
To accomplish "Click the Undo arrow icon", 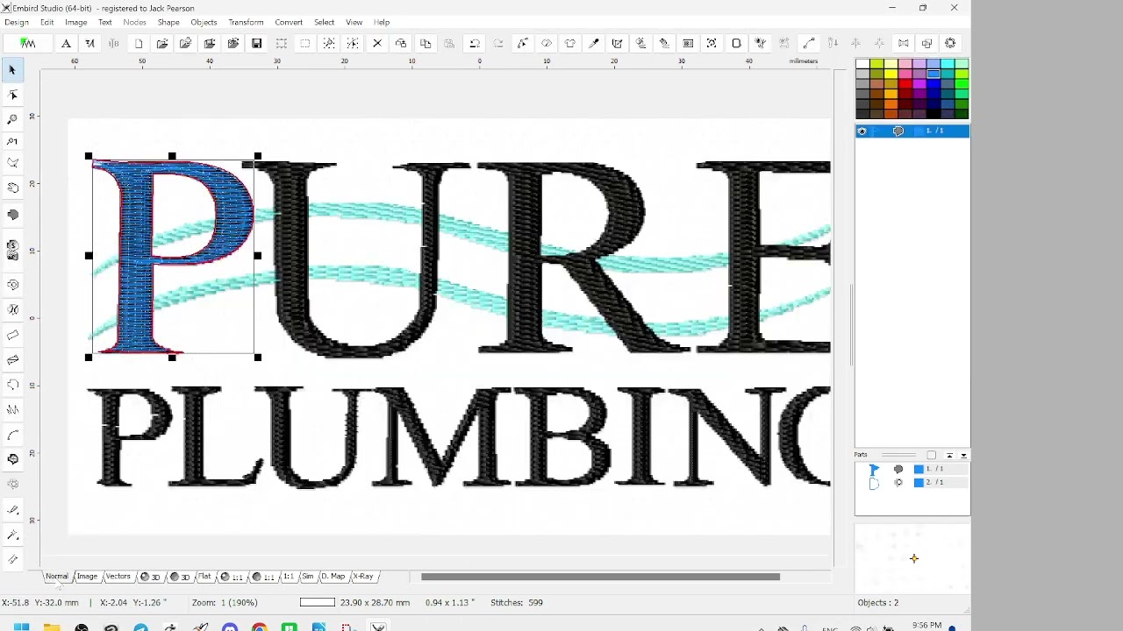I will [474, 43].
